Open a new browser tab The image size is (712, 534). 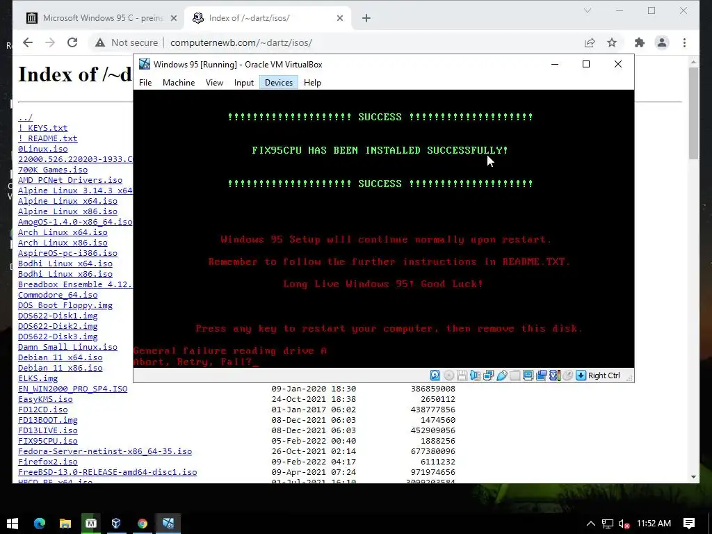pyautogui.click(x=366, y=18)
